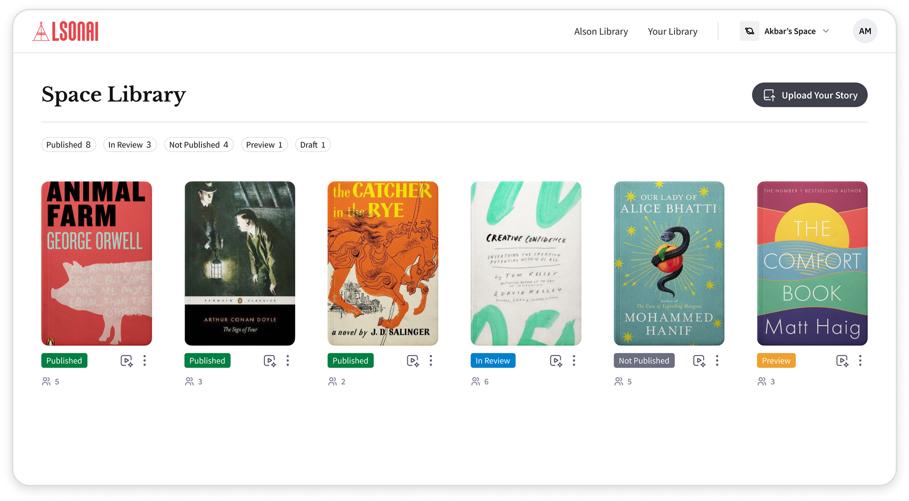Open the AM avatar account menu

[x=865, y=31]
